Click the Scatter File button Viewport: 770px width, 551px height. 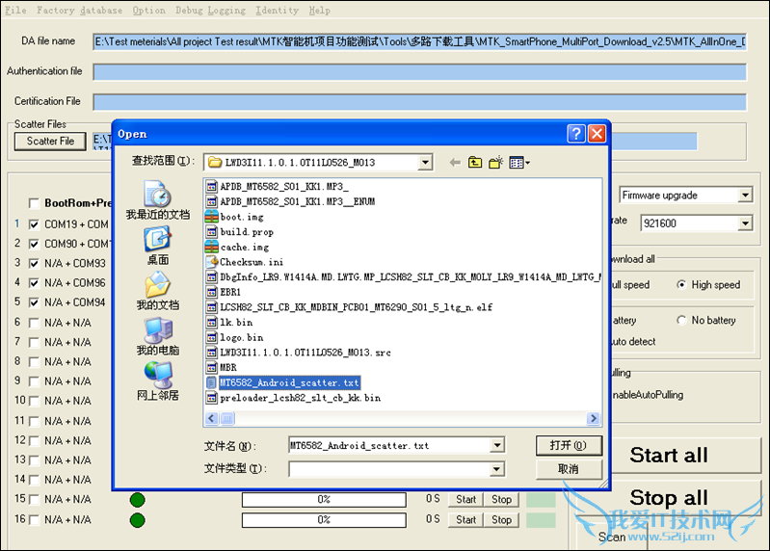click(x=50, y=142)
